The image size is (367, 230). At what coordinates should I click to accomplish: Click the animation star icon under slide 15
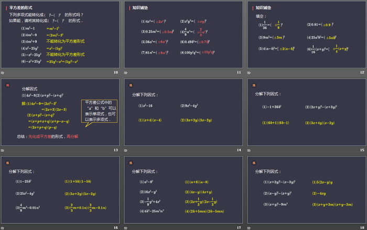coord(249,150)
